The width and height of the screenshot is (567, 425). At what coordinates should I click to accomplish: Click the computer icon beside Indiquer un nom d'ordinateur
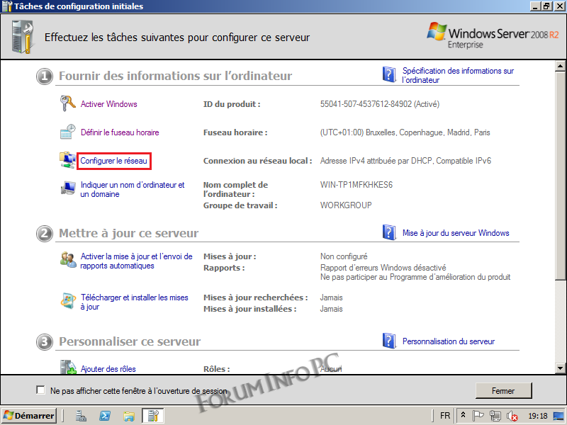pos(67,188)
